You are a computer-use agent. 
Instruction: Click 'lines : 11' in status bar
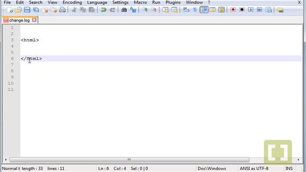click(56, 169)
